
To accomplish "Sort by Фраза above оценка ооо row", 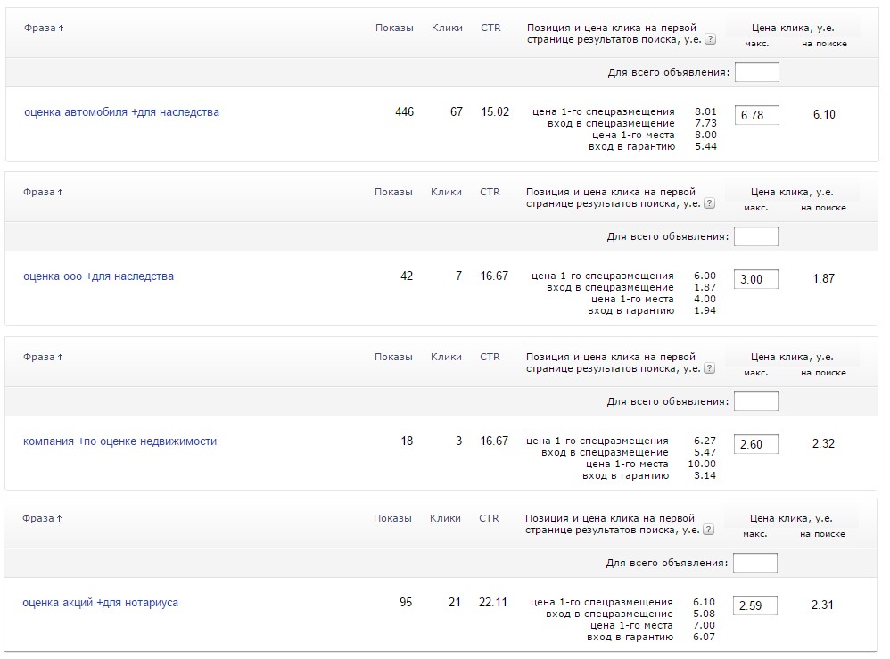I will click(43, 192).
